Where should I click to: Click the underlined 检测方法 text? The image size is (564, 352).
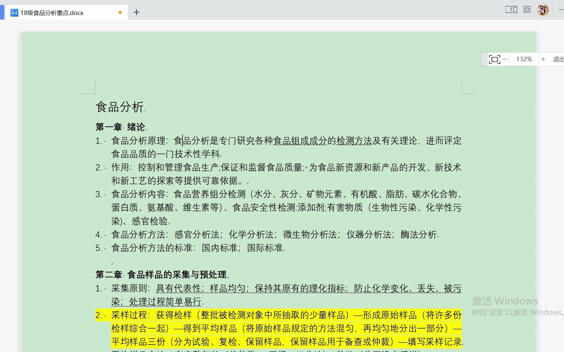(354, 141)
